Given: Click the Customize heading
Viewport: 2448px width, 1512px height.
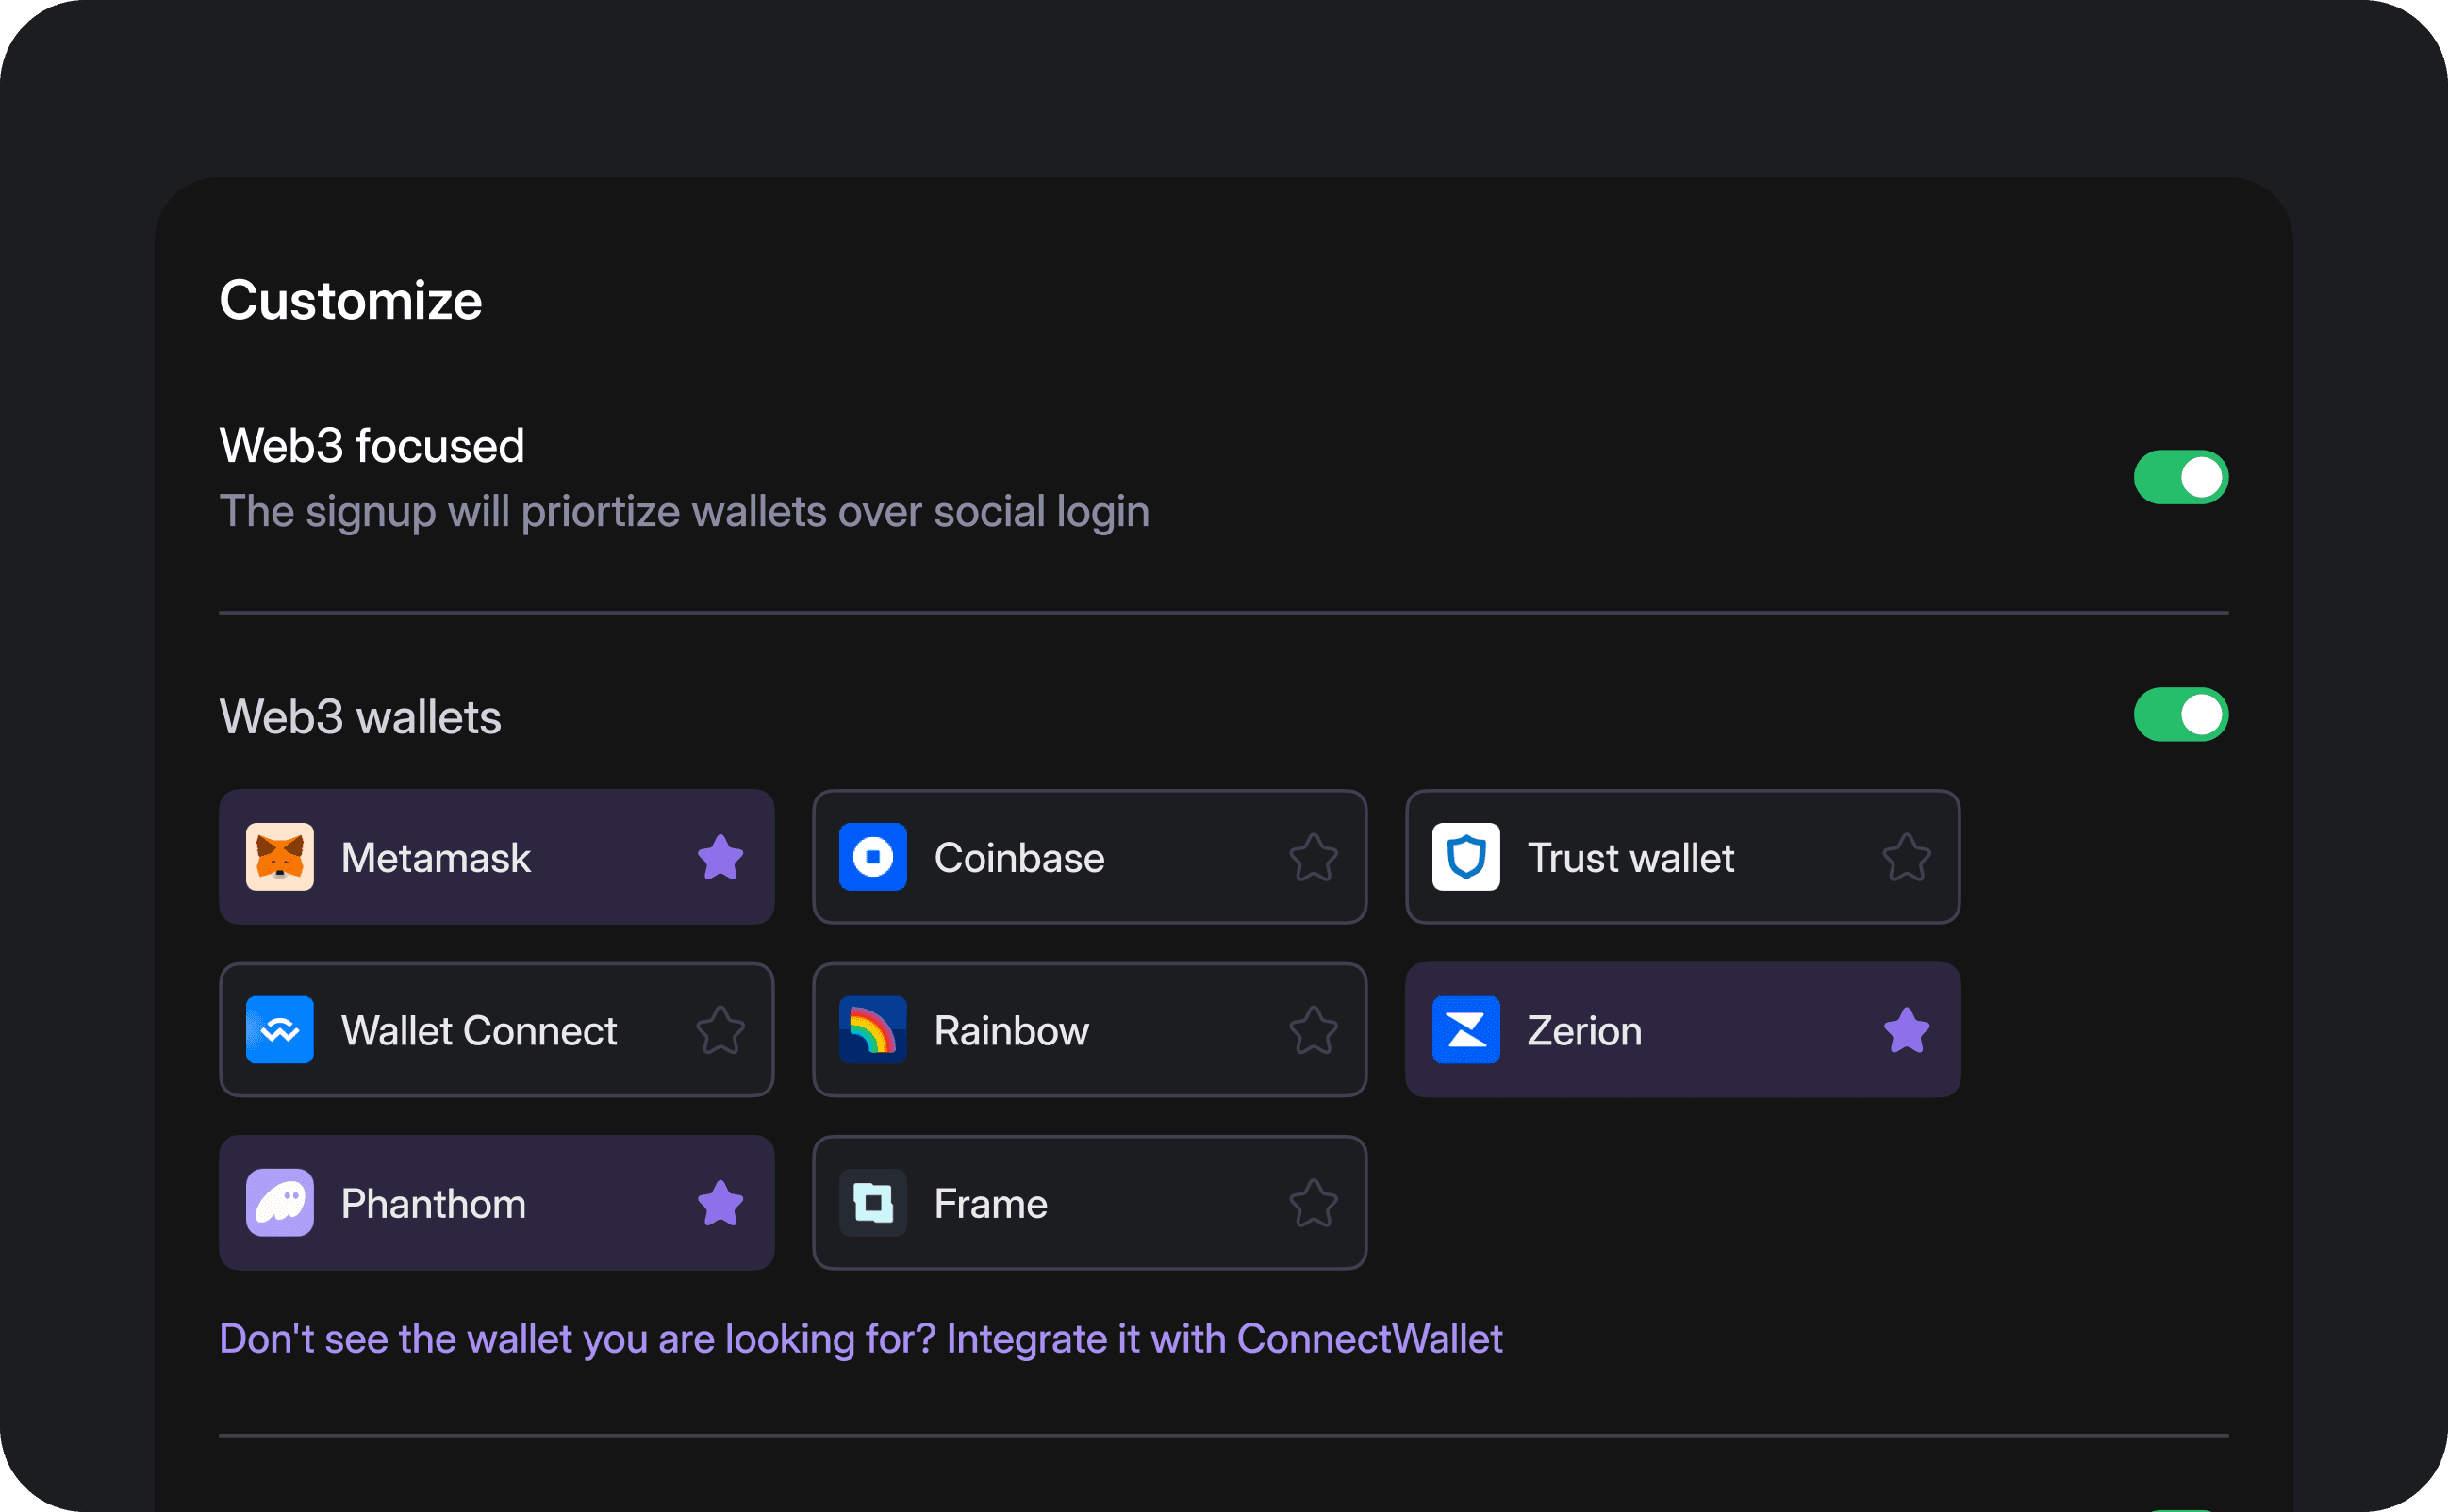Looking at the screenshot, I should coord(351,300).
